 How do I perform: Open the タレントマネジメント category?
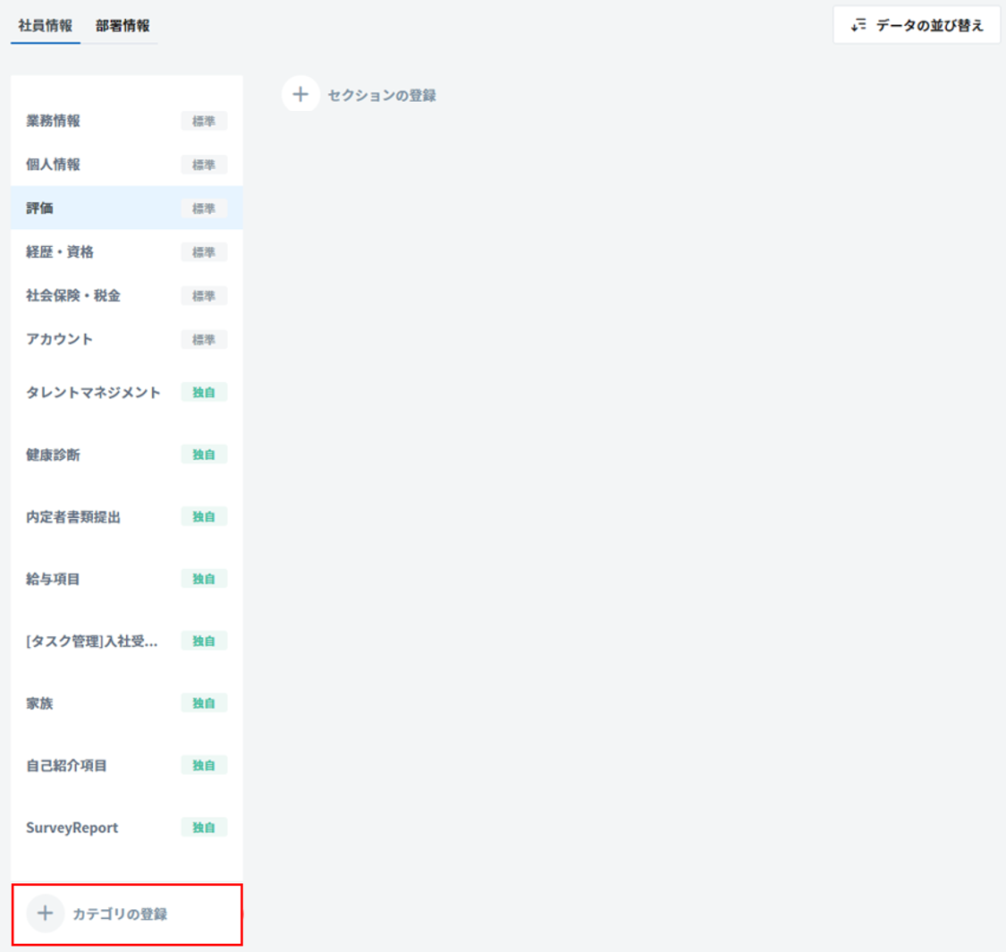(x=93, y=392)
